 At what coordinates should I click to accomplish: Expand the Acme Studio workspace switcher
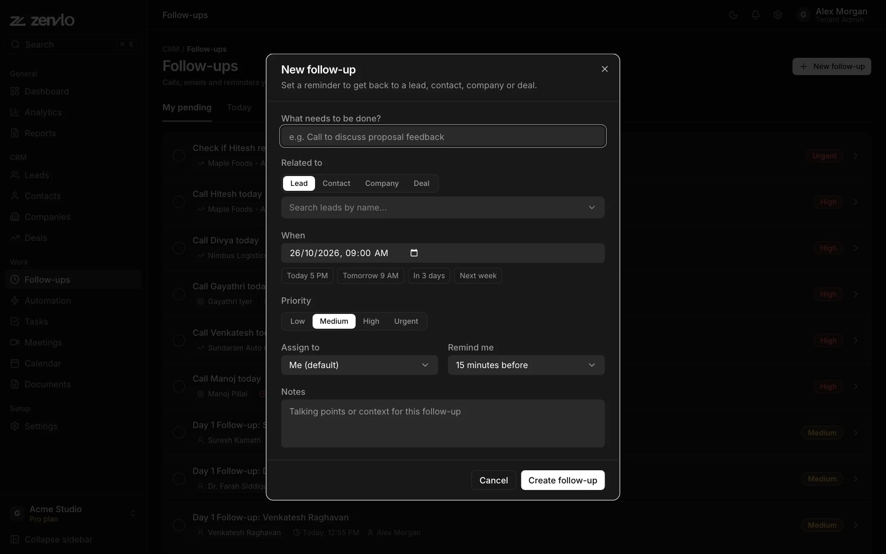[73, 513]
